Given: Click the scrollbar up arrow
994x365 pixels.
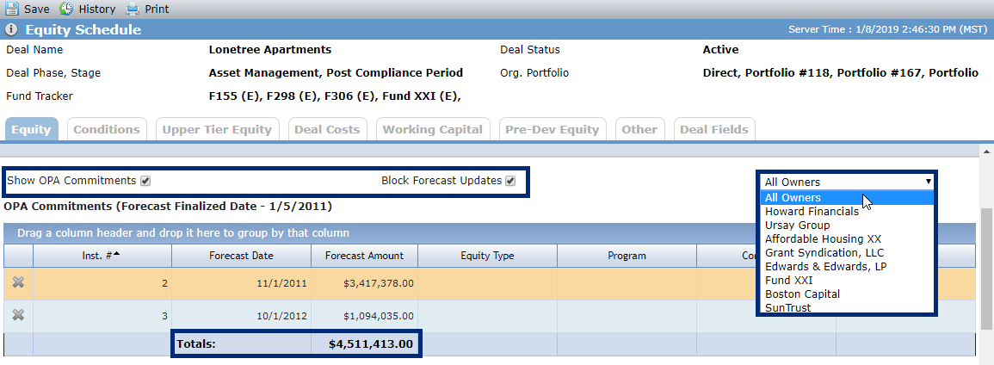Looking at the screenshot, I should click(x=986, y=152).
